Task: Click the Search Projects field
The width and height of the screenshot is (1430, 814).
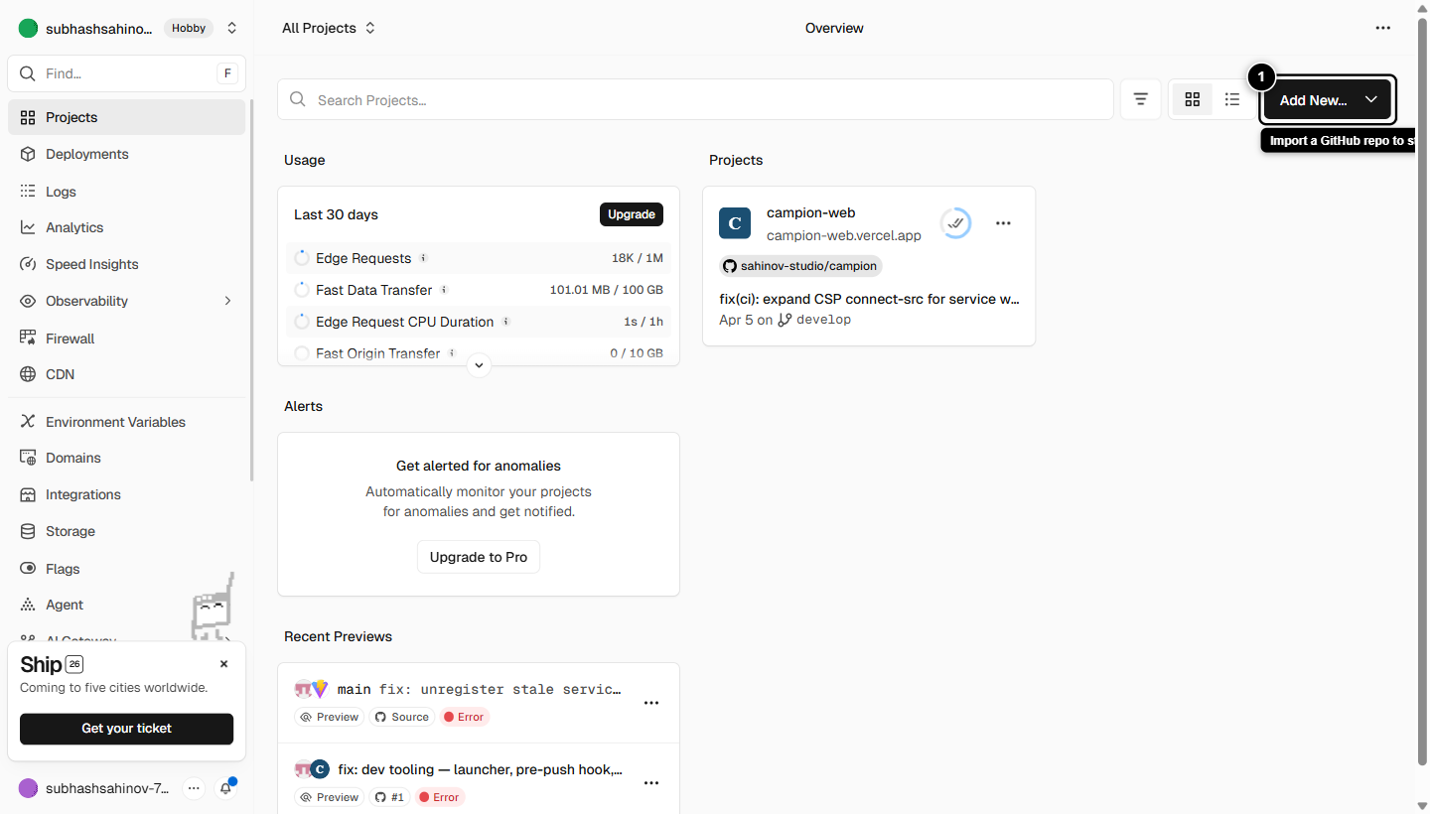Action: [695, 99]
